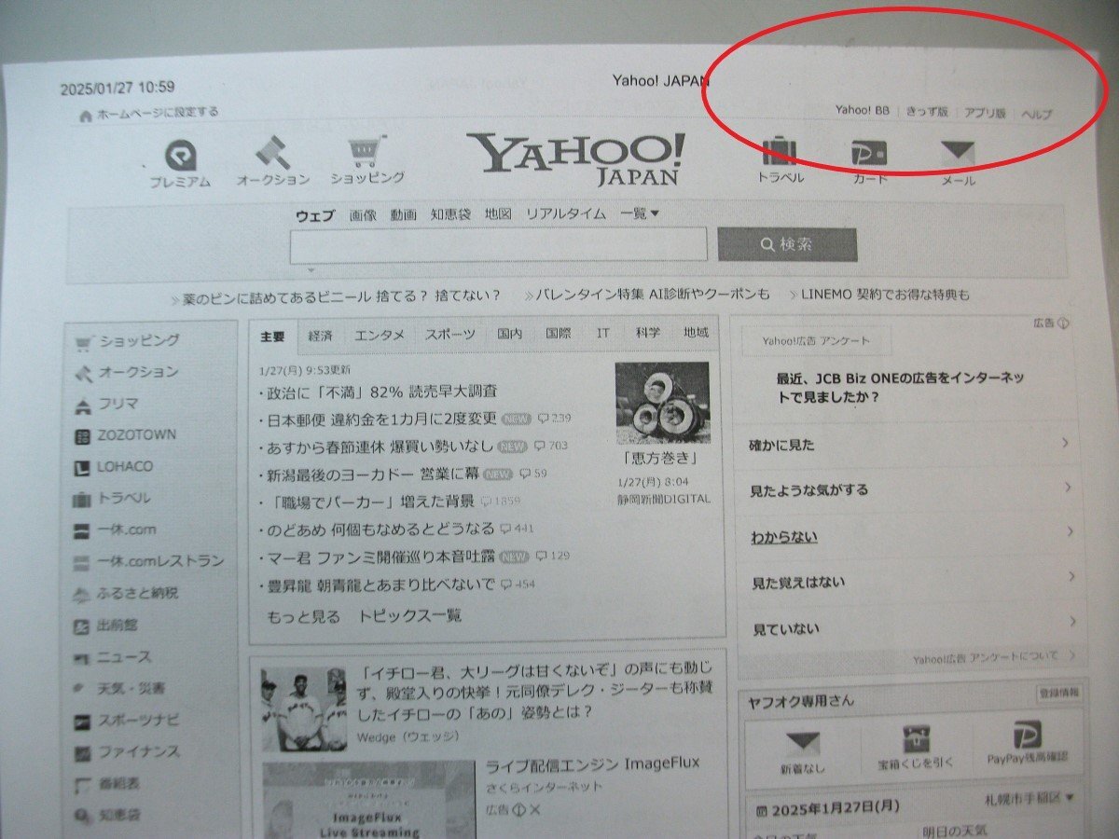1119x839 pixels.
Task: Open the 恵方巻き news thumbnail
Action: point(662,403)
